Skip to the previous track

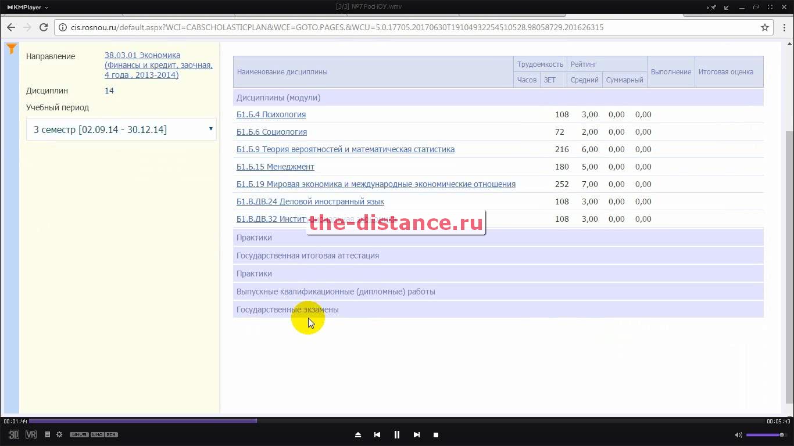click(377, 434)
